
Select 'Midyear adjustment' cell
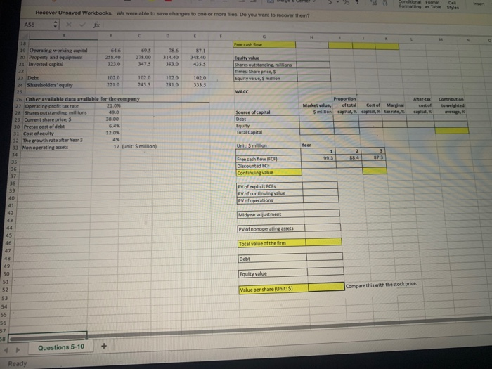tap(271, 214)
